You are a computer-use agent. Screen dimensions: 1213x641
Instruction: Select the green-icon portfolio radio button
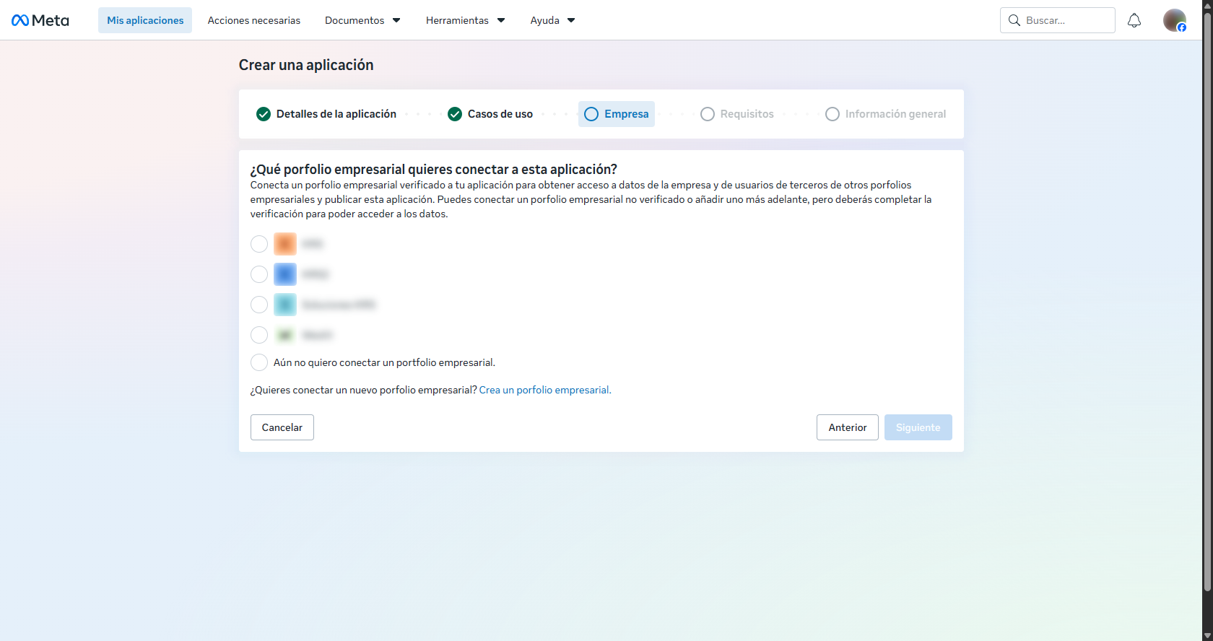coord(259,335)
